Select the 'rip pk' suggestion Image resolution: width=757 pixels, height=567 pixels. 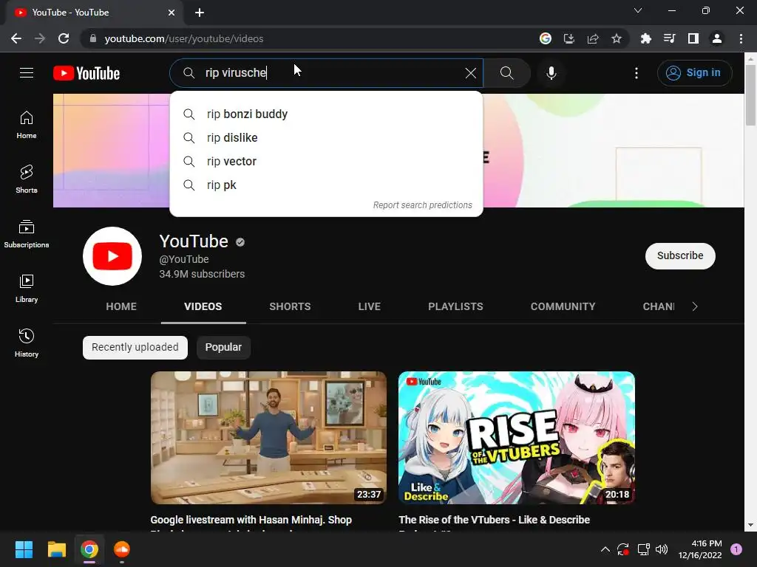(326, 185)
